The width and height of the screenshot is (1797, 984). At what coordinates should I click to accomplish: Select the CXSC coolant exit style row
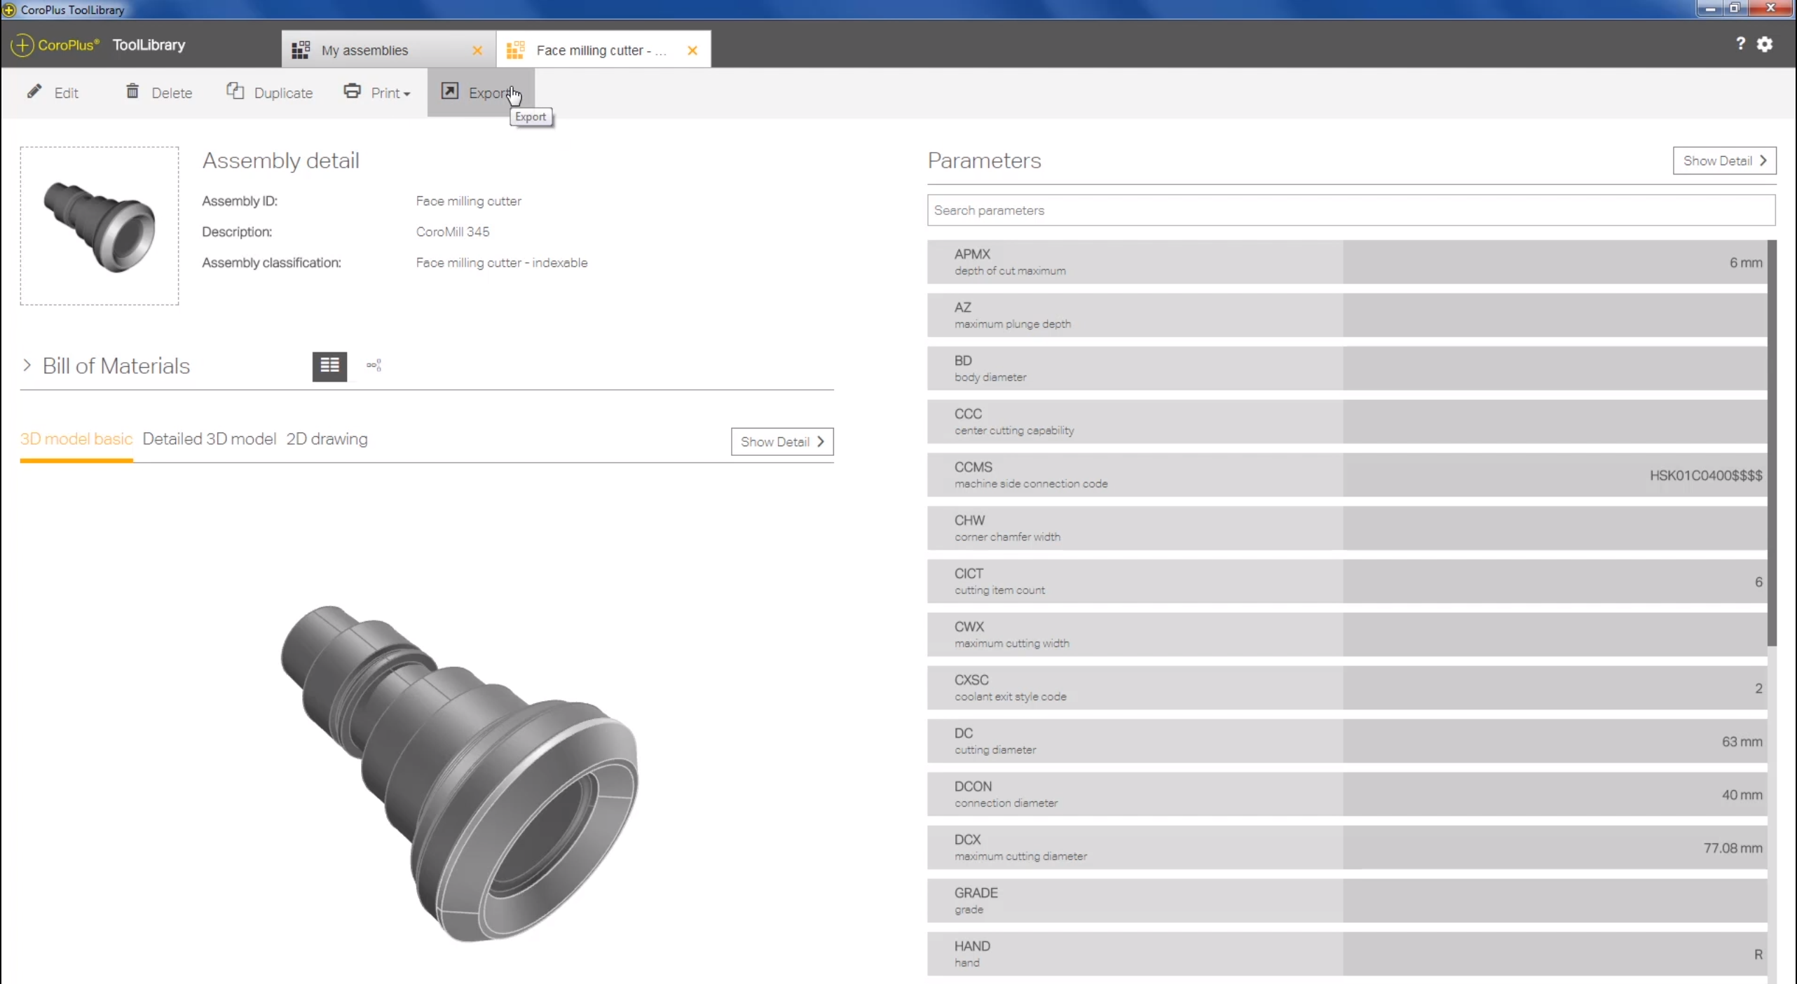[x=1346, y=688]
